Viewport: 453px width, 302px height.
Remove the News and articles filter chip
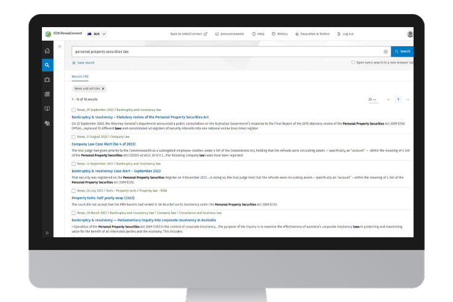(103, 89)
